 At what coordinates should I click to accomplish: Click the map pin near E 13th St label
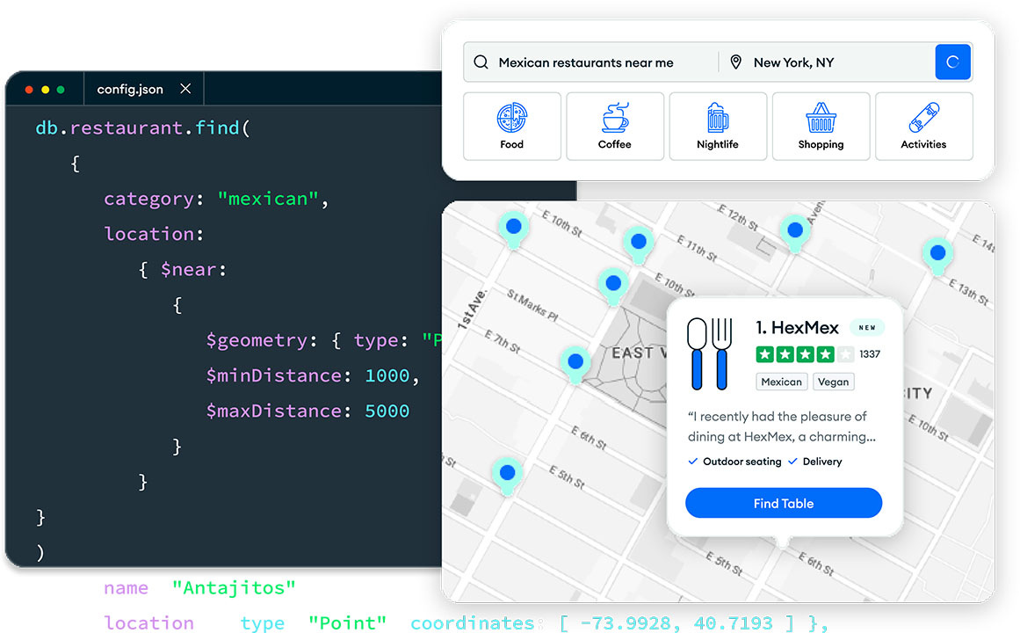(937, 255)
